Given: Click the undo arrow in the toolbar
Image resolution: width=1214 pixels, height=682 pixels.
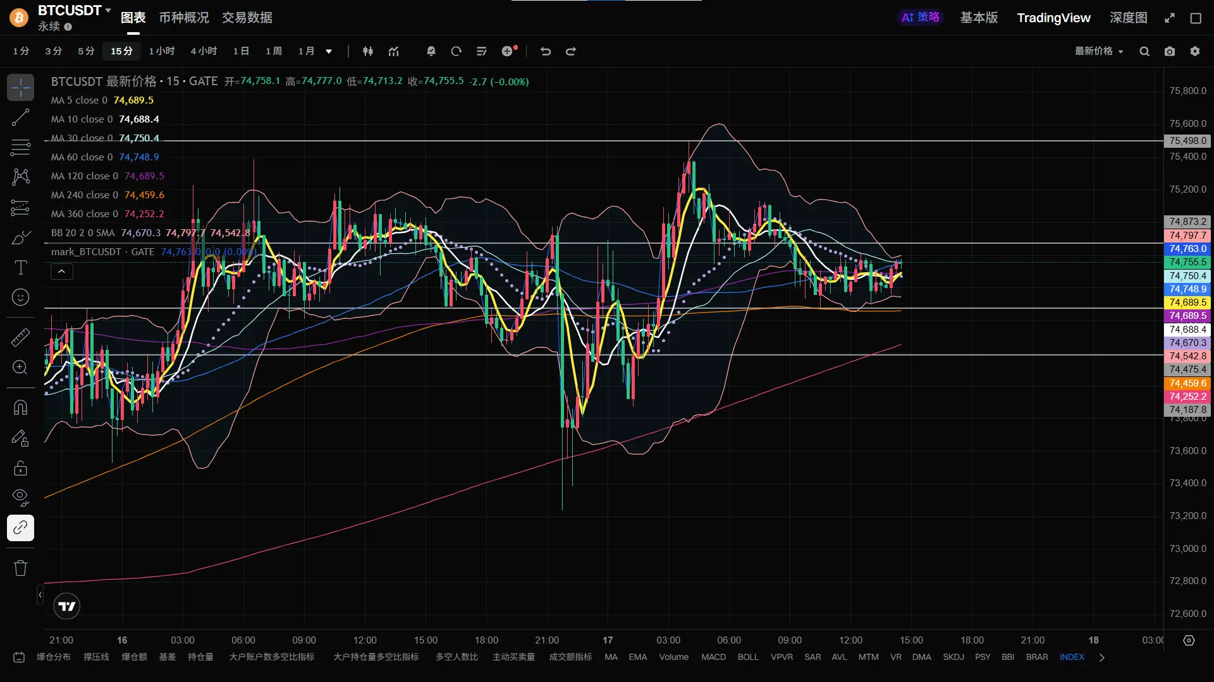Looking at the screenshot, I should (546, 51).
